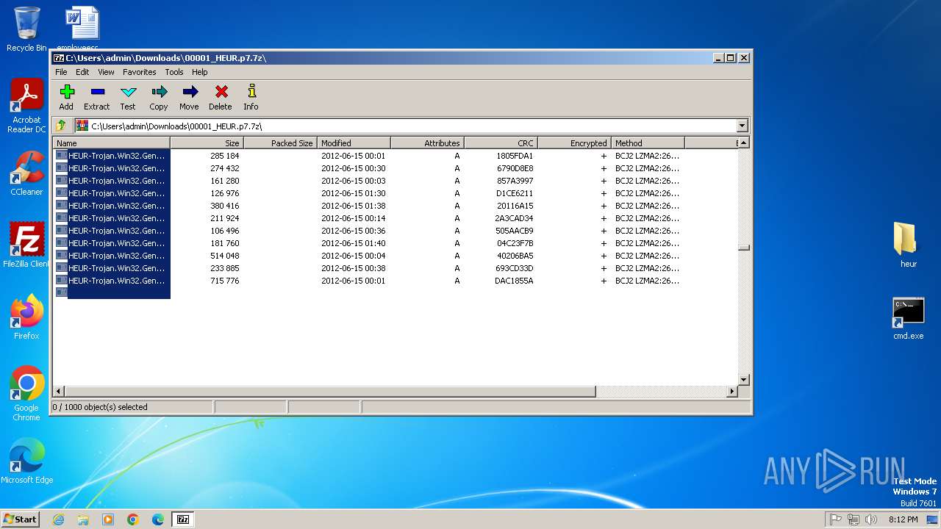Open the Tools menu
This screenshot has width=941, height=529.
click(x=174, y=72)
